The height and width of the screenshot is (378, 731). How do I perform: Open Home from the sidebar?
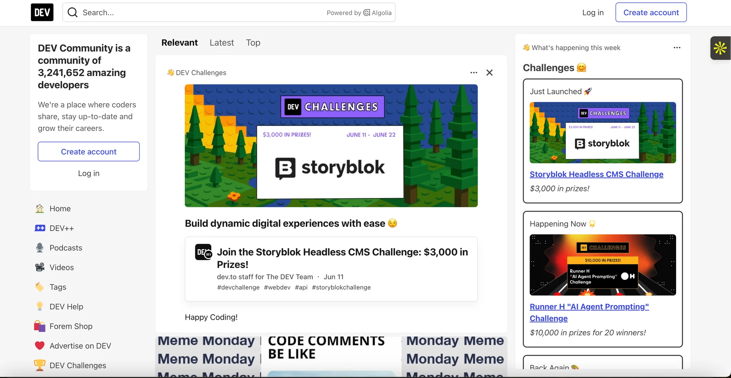pyautogui.click(x=40, y=209)
